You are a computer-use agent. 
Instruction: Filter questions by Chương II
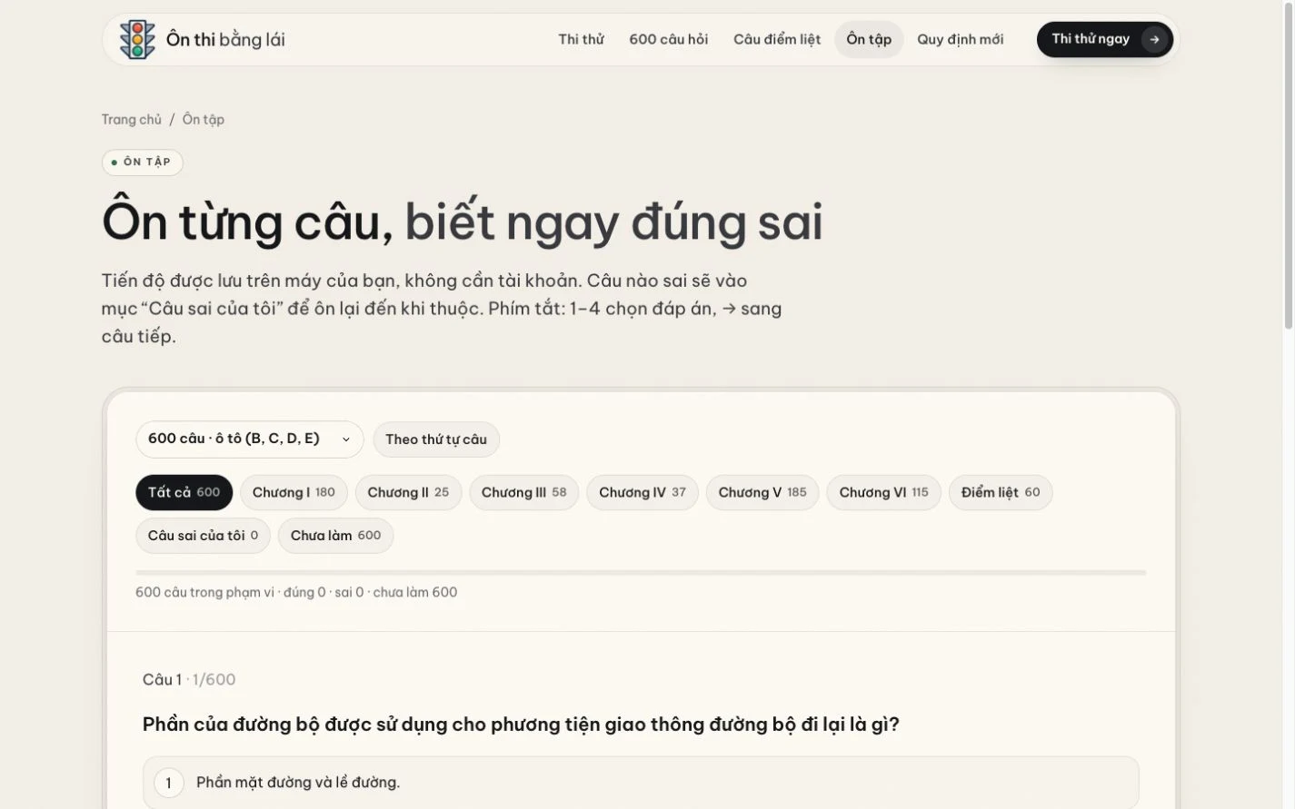coord(408,492)
